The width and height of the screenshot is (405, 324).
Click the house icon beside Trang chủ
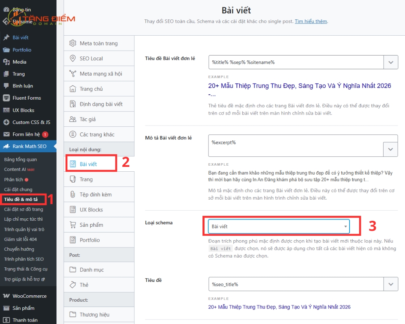73,89
